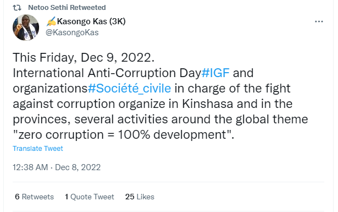
Task: Click the 'International Anti-Corruption Day' text
Action: pos(107,73)
